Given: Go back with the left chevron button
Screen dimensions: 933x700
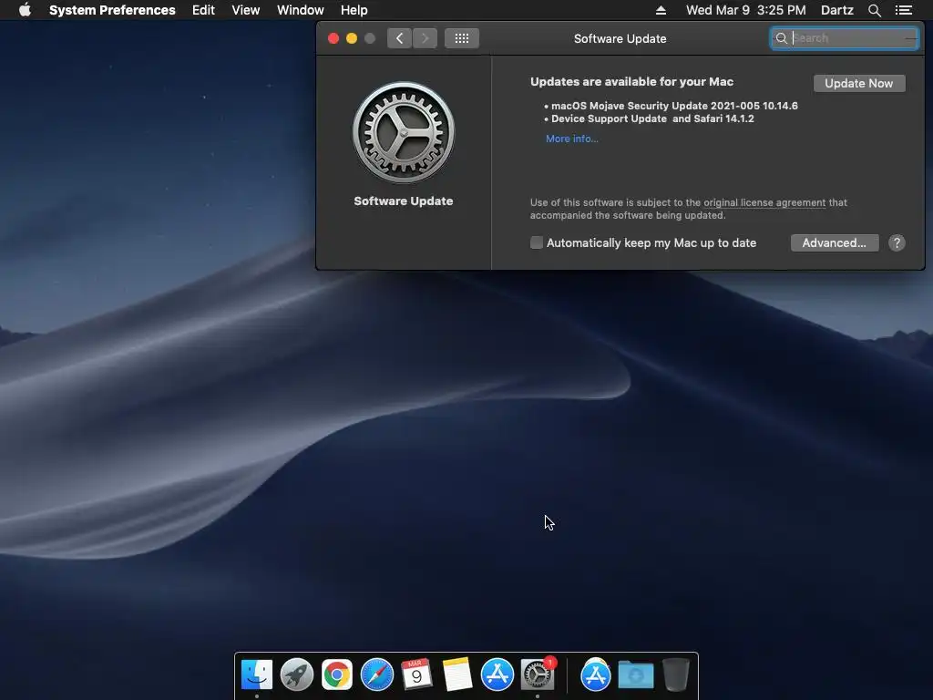Looking at the screenshot, I should coord(399,38).
